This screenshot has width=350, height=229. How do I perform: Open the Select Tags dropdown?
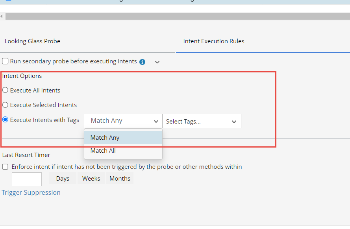[x=202, y=121]
